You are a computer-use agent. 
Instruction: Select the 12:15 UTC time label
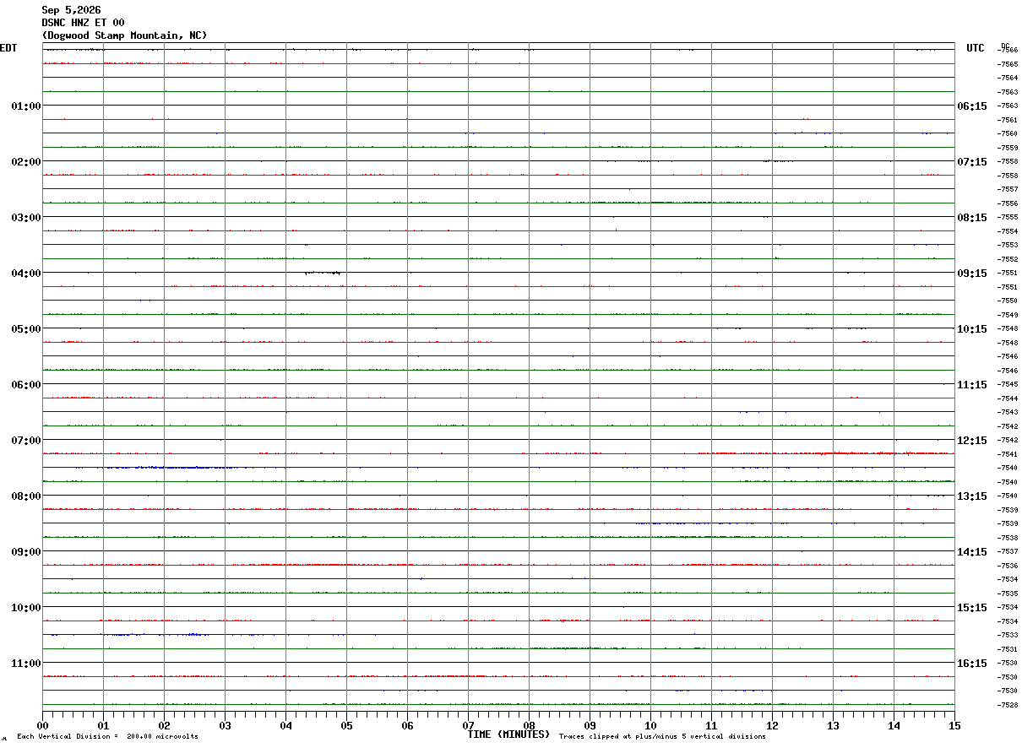click(x=971, y=441)
